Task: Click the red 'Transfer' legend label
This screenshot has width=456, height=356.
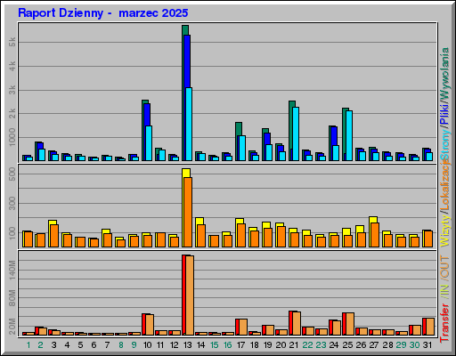Action: [x=444, y=322]
